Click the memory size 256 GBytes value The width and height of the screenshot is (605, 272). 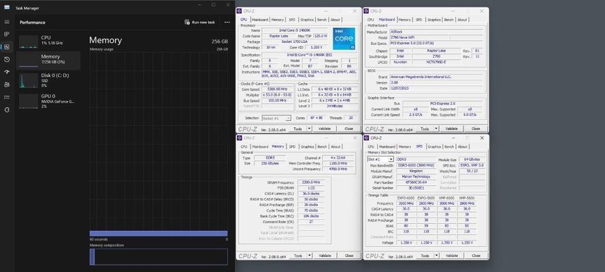point(269,163)
